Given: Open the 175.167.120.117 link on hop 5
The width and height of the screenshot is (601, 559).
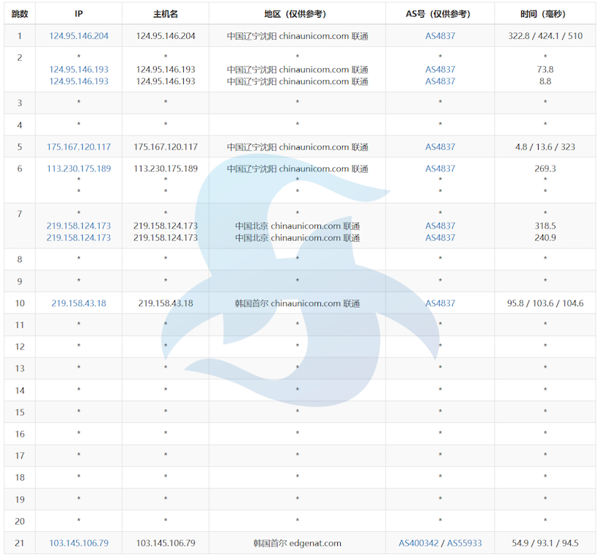Looking at the screenshot, I should 78,147.
